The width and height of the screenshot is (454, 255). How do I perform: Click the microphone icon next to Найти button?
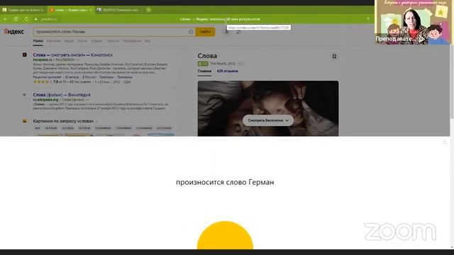click(227, 31)
